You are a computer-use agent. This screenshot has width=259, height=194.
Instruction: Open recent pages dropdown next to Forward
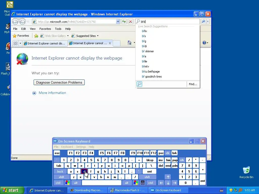pos(28,21)
